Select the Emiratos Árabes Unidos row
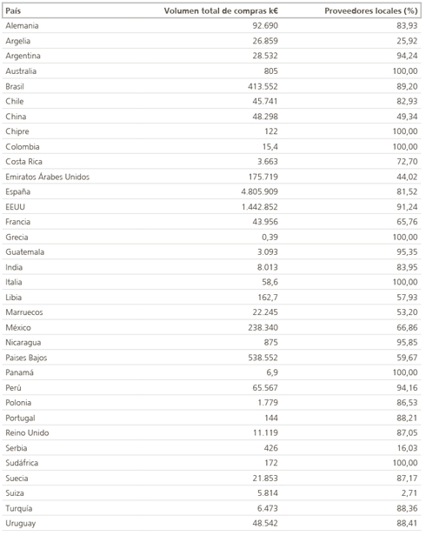Viewport: 426px width, 536px height. [212, 177]
